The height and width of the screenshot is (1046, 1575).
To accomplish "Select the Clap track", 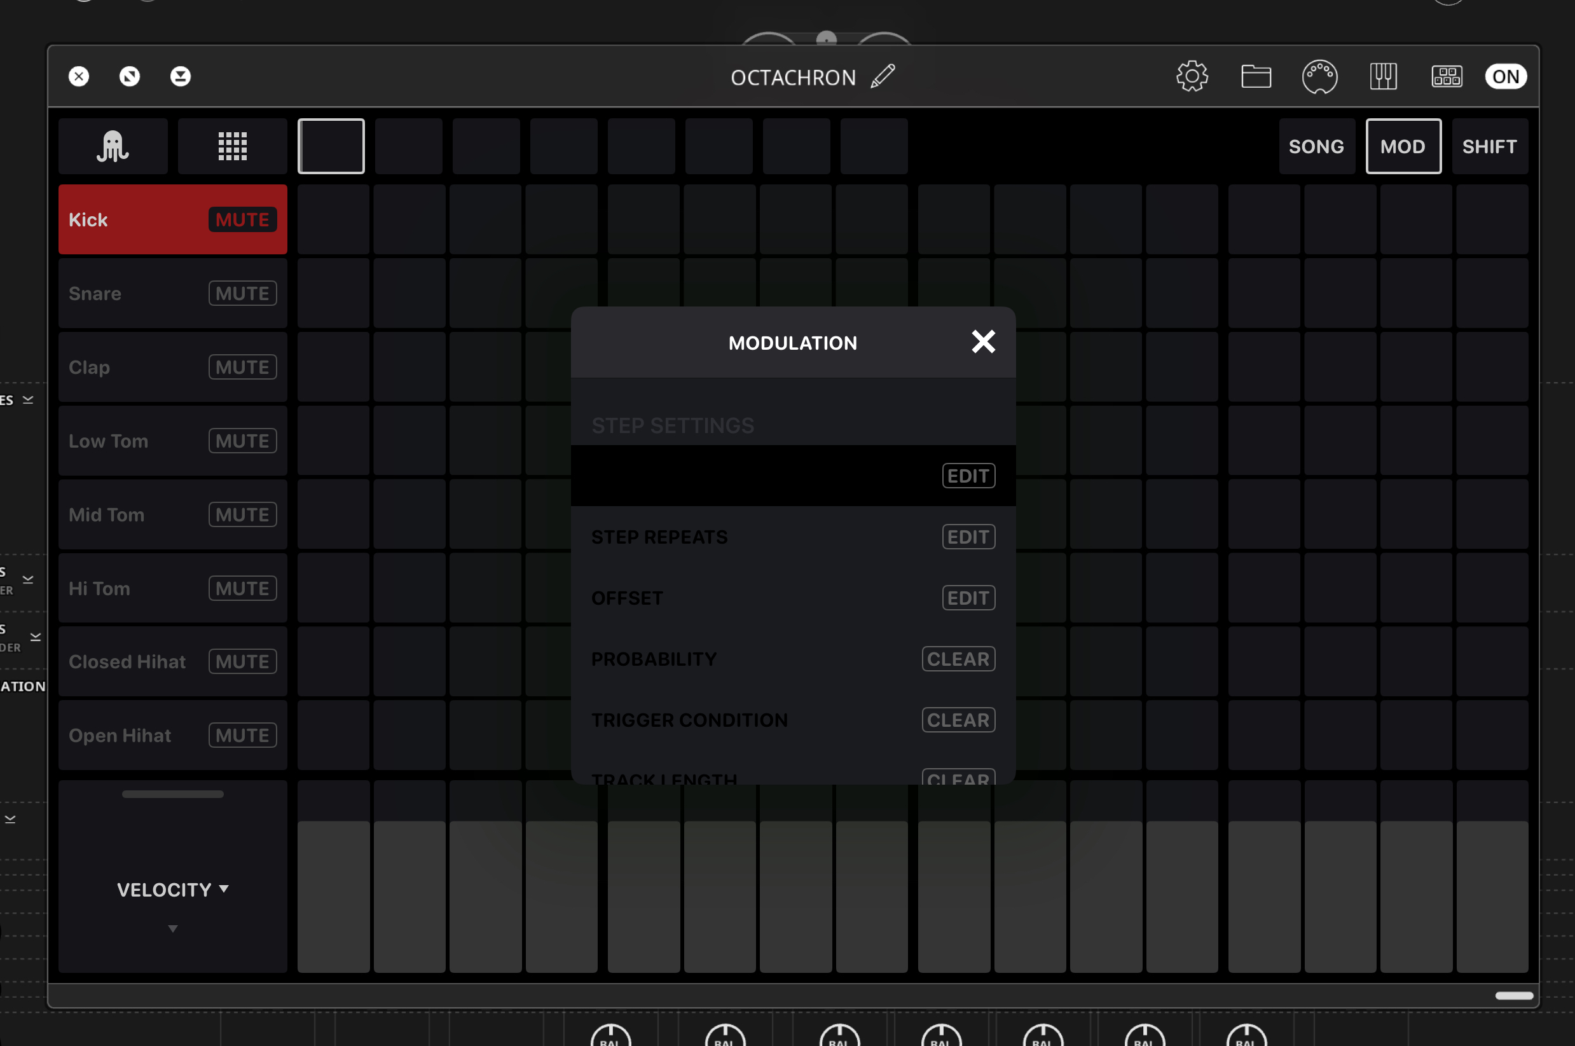I will click(x=173, y=367).
